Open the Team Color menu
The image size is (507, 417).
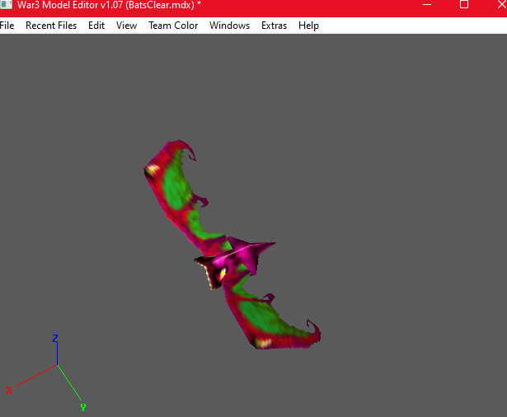pos(173,26)
